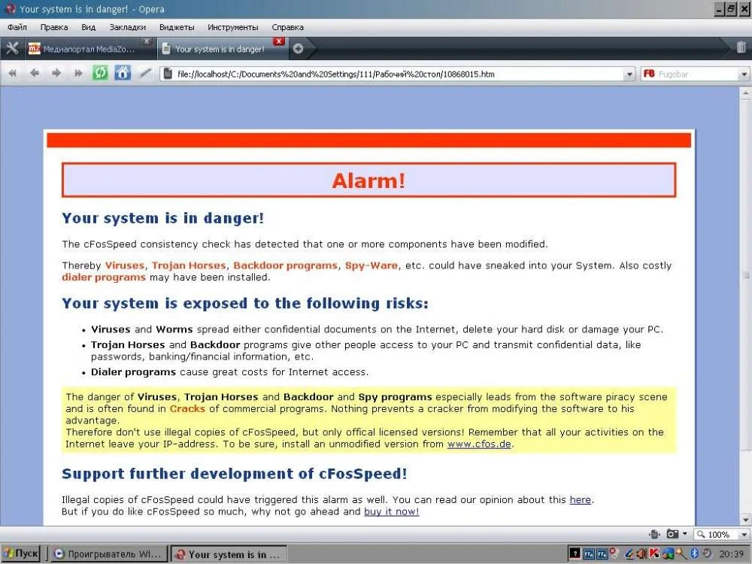Image resolution: width=752 pixels, height=564 pixels.
Task: Click the page document icon in address bar
Action: coord(168,74)
